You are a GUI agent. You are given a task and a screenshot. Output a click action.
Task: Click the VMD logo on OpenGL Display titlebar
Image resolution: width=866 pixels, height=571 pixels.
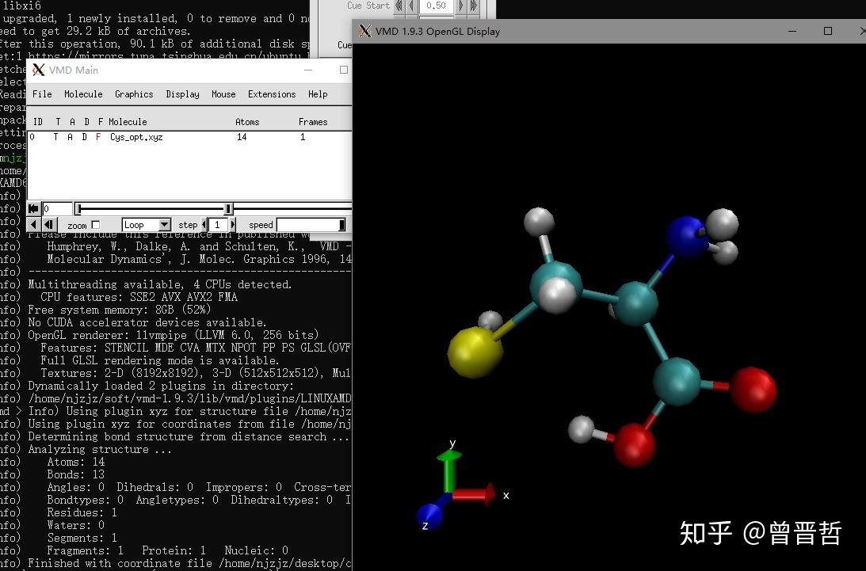pyautogui.click(x=364, y=31)
